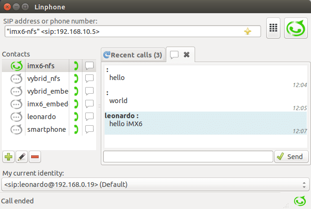
Task: Send the chat message
Action: click(x=292, y=156)
